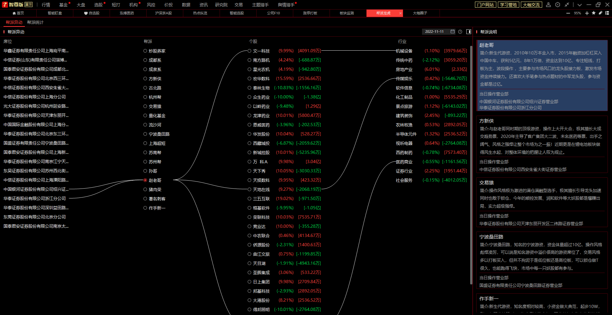This screenshot has width=612, height=315.
Task: Toggle the side panel split icon
Action: (469, 32)
